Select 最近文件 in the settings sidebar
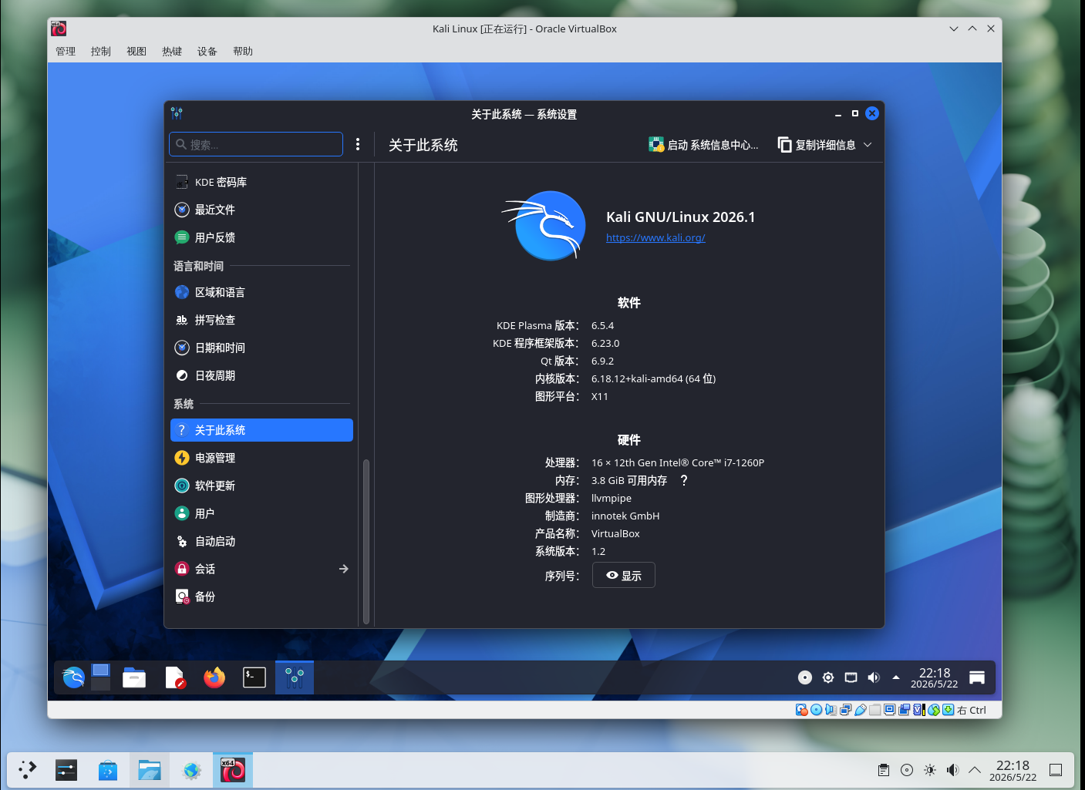This screenshot has width=1085, height=790. click(x=261, y=210)
